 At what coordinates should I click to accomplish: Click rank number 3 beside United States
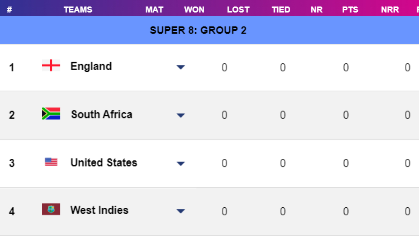point(12,162)
